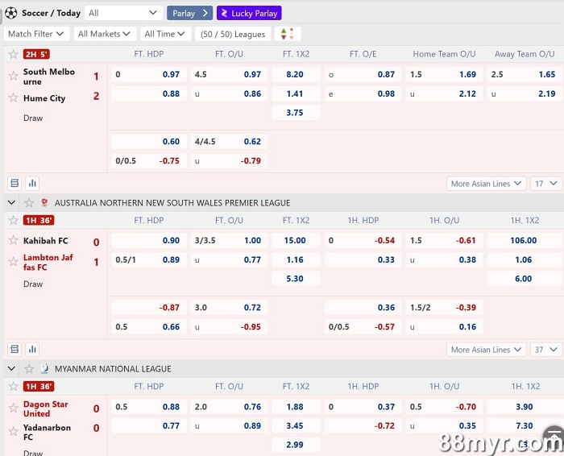Select Lambton Jaffas 1X2 odds 1.16
Viewport: 564px width, 456px height.
point(296,259)
